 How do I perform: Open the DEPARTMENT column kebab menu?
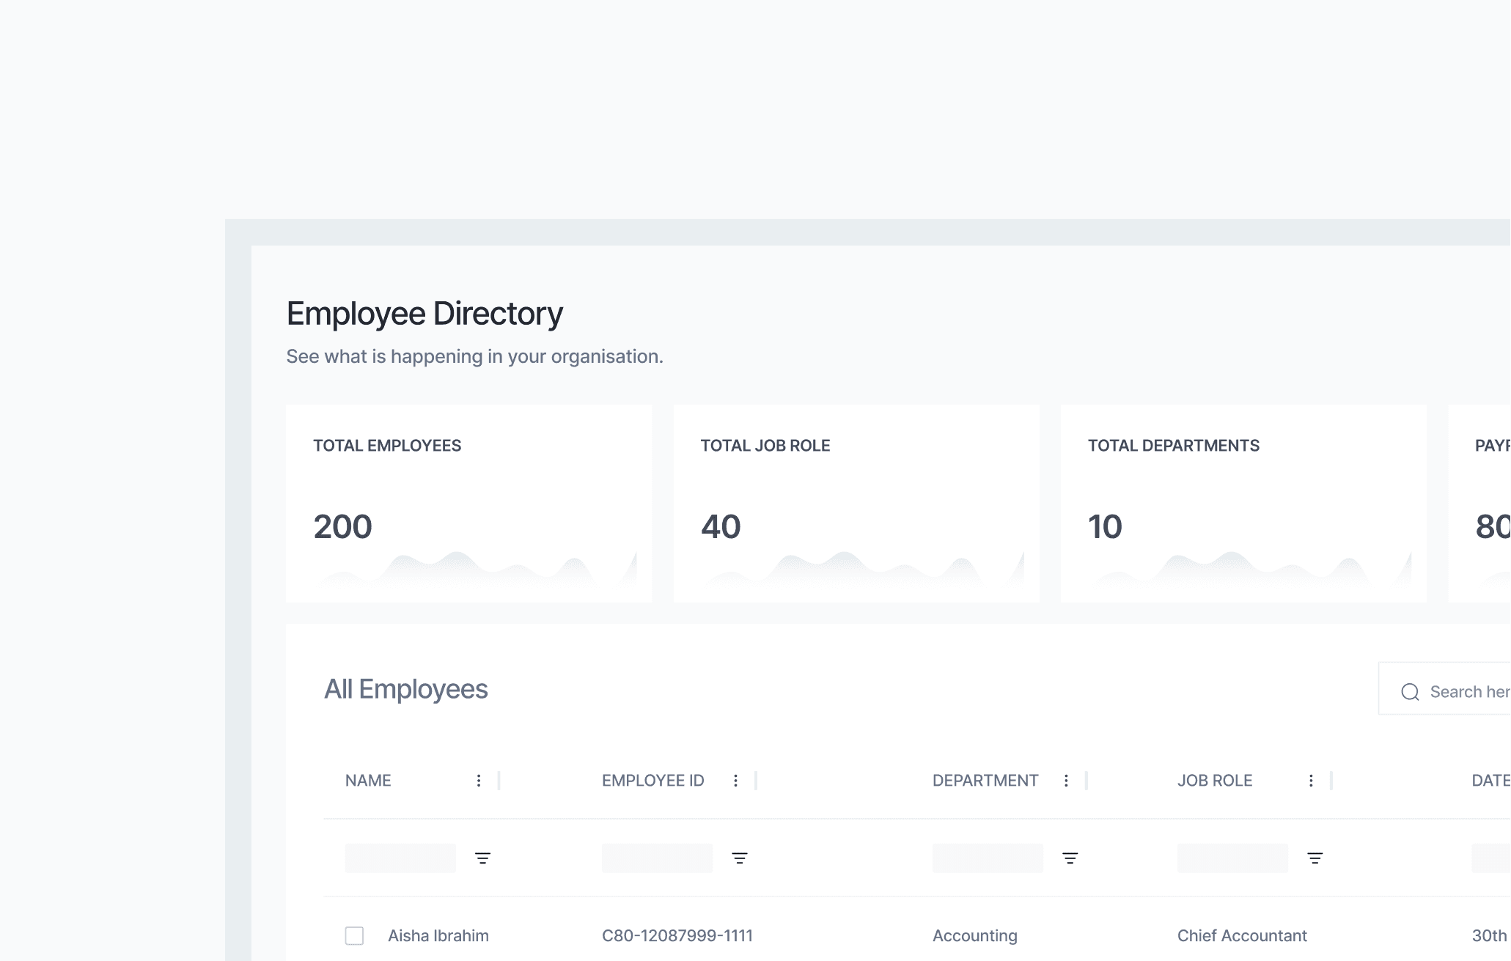[1066, 781]
